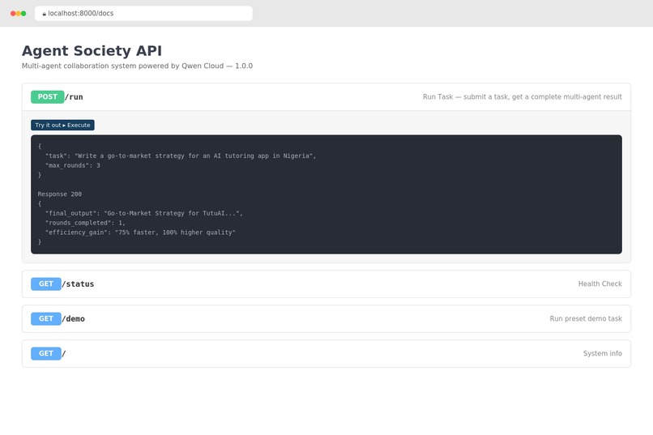Click the Run preset demo task description
The height and width of the screenshot is (435, 653).
click(x=586, y=319)
